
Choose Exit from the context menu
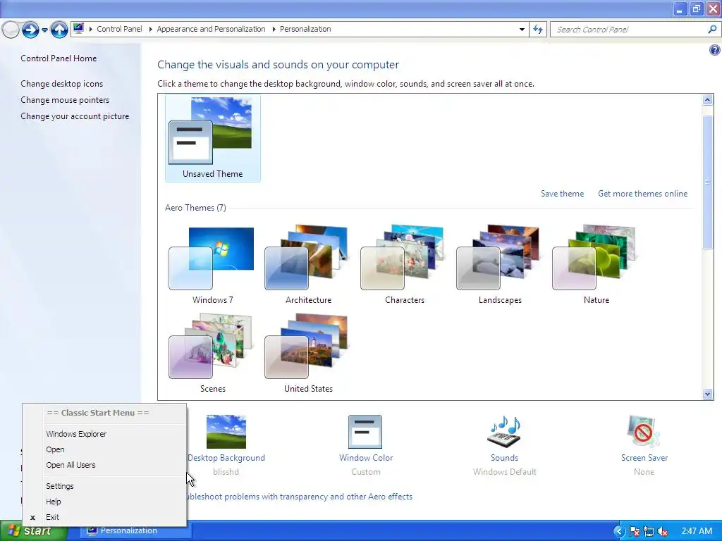point(104,518)
